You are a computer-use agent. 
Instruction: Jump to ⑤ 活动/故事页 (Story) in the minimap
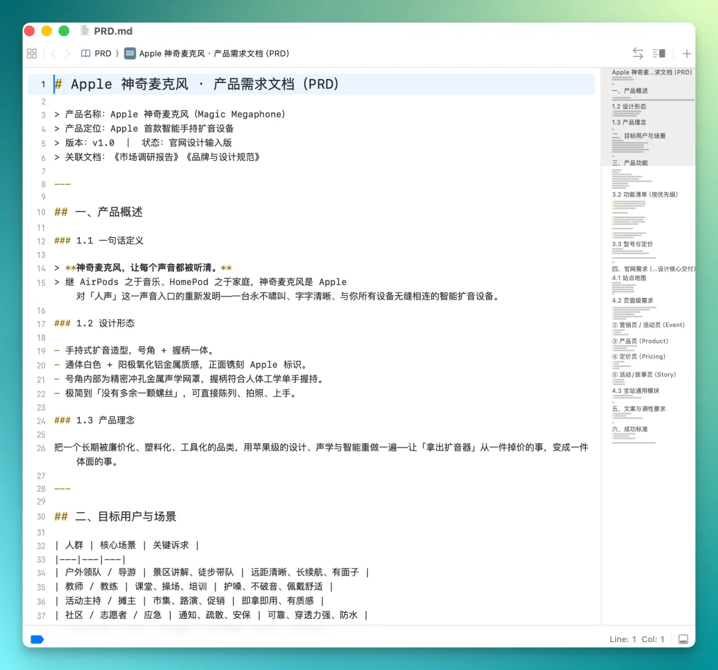[644, 374]
